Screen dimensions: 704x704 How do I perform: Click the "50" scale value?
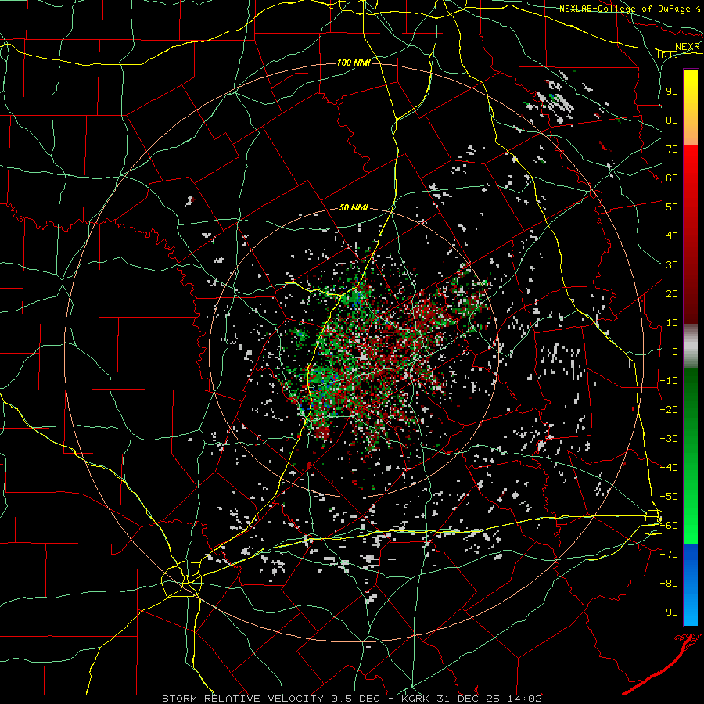pyautogui.click(x=672, y=207)
